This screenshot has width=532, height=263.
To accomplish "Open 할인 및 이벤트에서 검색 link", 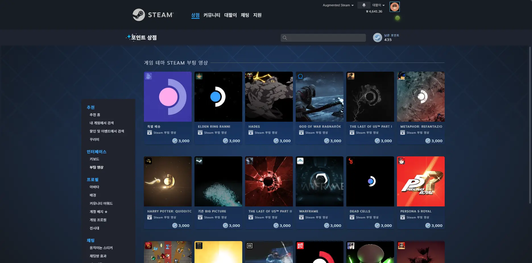I will tap(107, 131).
